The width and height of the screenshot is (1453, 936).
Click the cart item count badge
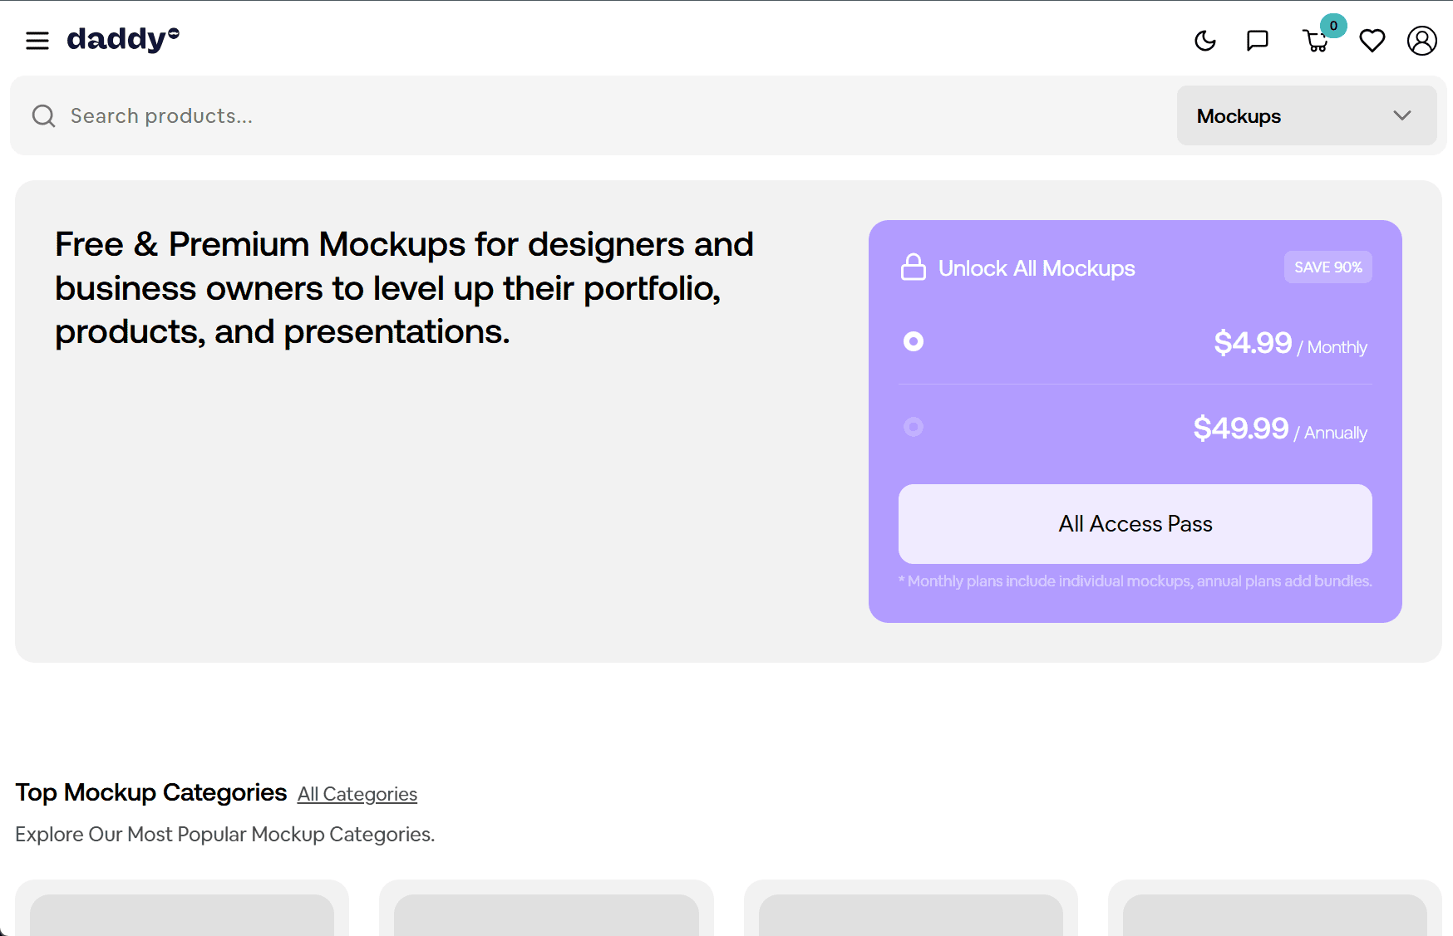pos(1333,26)
